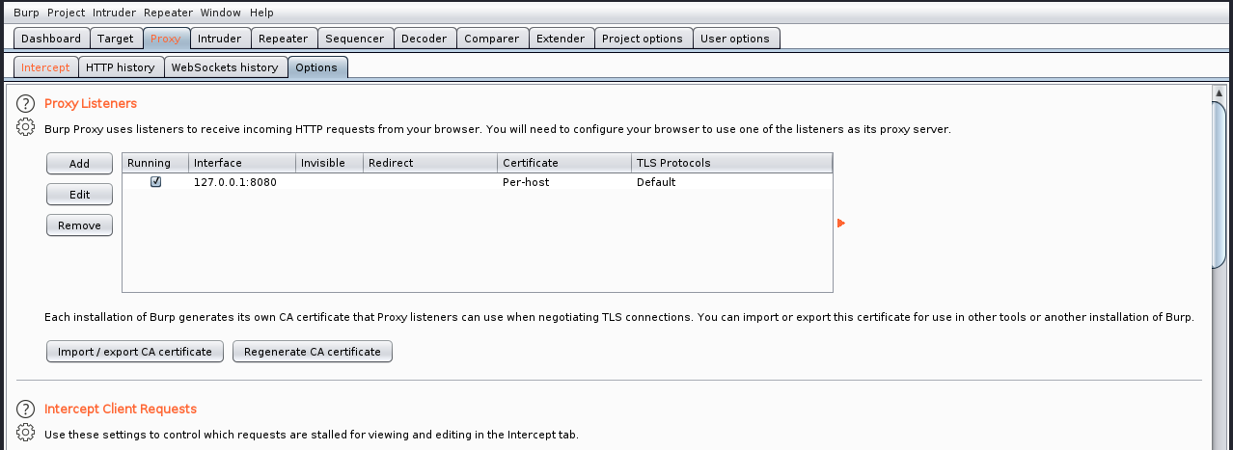Click the Intercept Client Requests heading
This screenshot has height=450, width=1233.
pyautogui.click(x=121, y=410)
